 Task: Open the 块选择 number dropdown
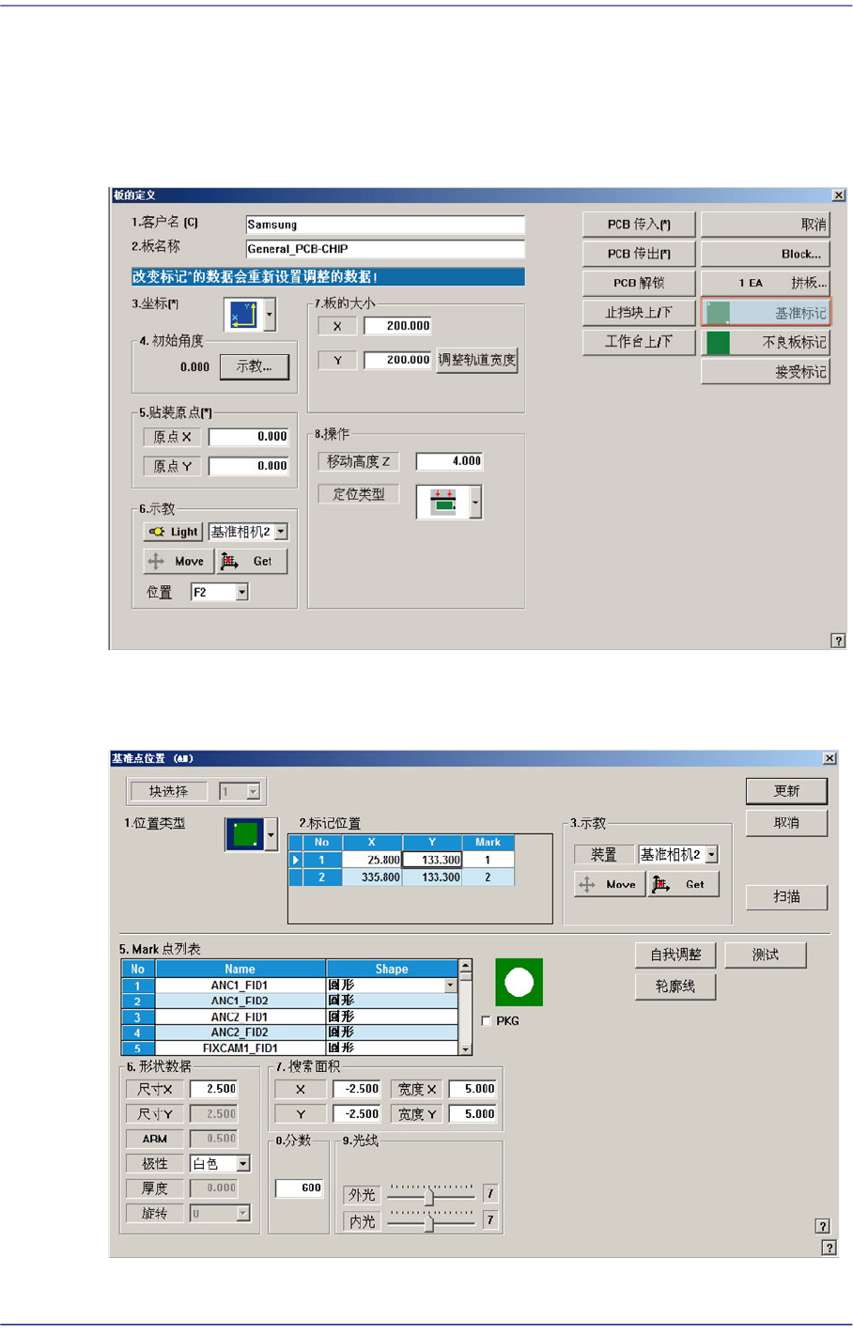pos(253,792)
